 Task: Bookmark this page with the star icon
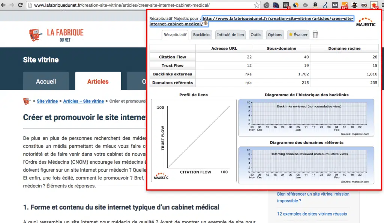coord(256,5)
